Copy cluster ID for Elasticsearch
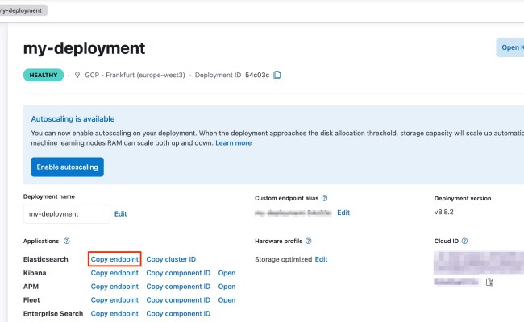Image resolution: width=524 pixels, height=322 pixels. point(171,259)
